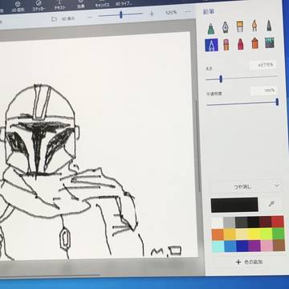Viewport: 289px width, 289px height.
Task: Select the Eraser tool
Action: [226, 44]
